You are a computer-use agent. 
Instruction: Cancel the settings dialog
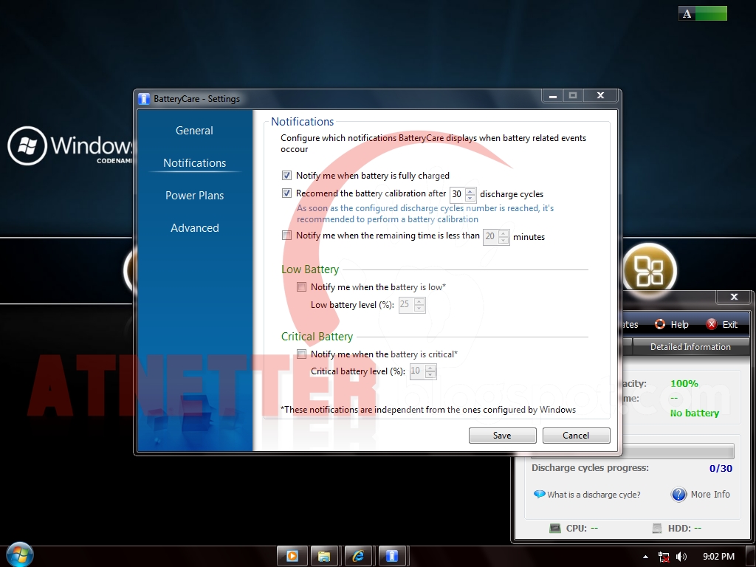pyautogui.click(x=576, y=436)
